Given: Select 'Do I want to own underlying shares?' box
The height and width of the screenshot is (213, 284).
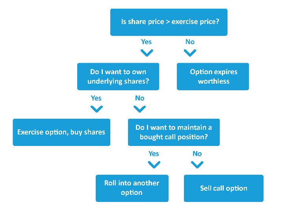Looking at the screenshot, I should (x=118, y=77).
